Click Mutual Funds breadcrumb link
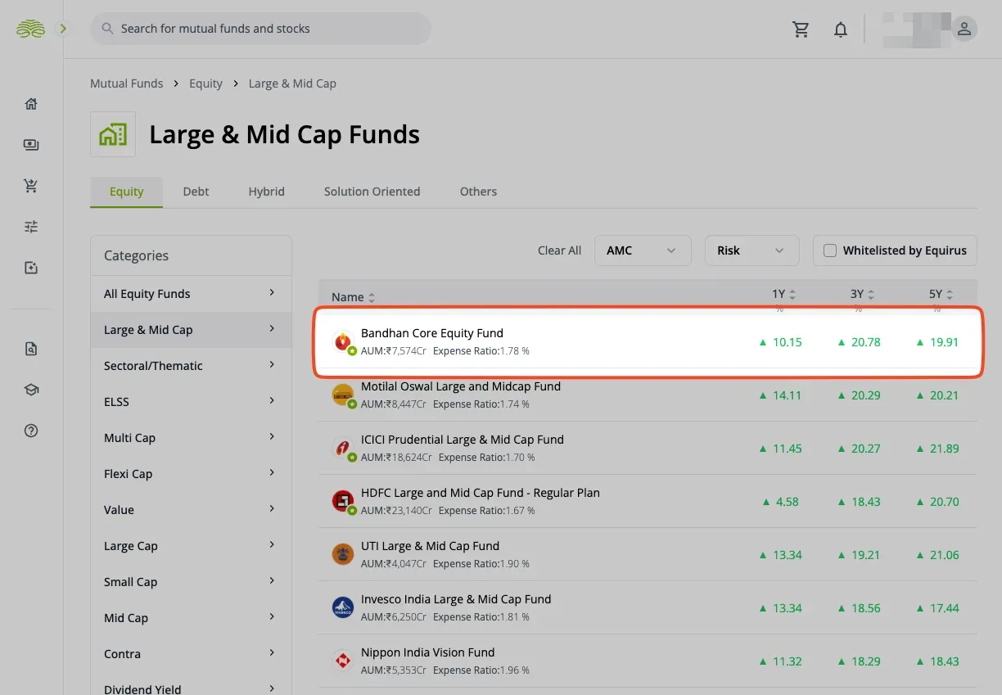This screenshot has width=1002, height=695. pyautogui.click(x=127, y=83)
